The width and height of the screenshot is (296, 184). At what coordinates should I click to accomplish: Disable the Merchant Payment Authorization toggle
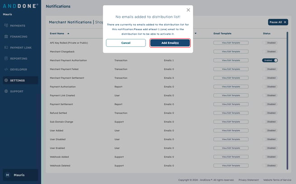[x=270, y=60]
